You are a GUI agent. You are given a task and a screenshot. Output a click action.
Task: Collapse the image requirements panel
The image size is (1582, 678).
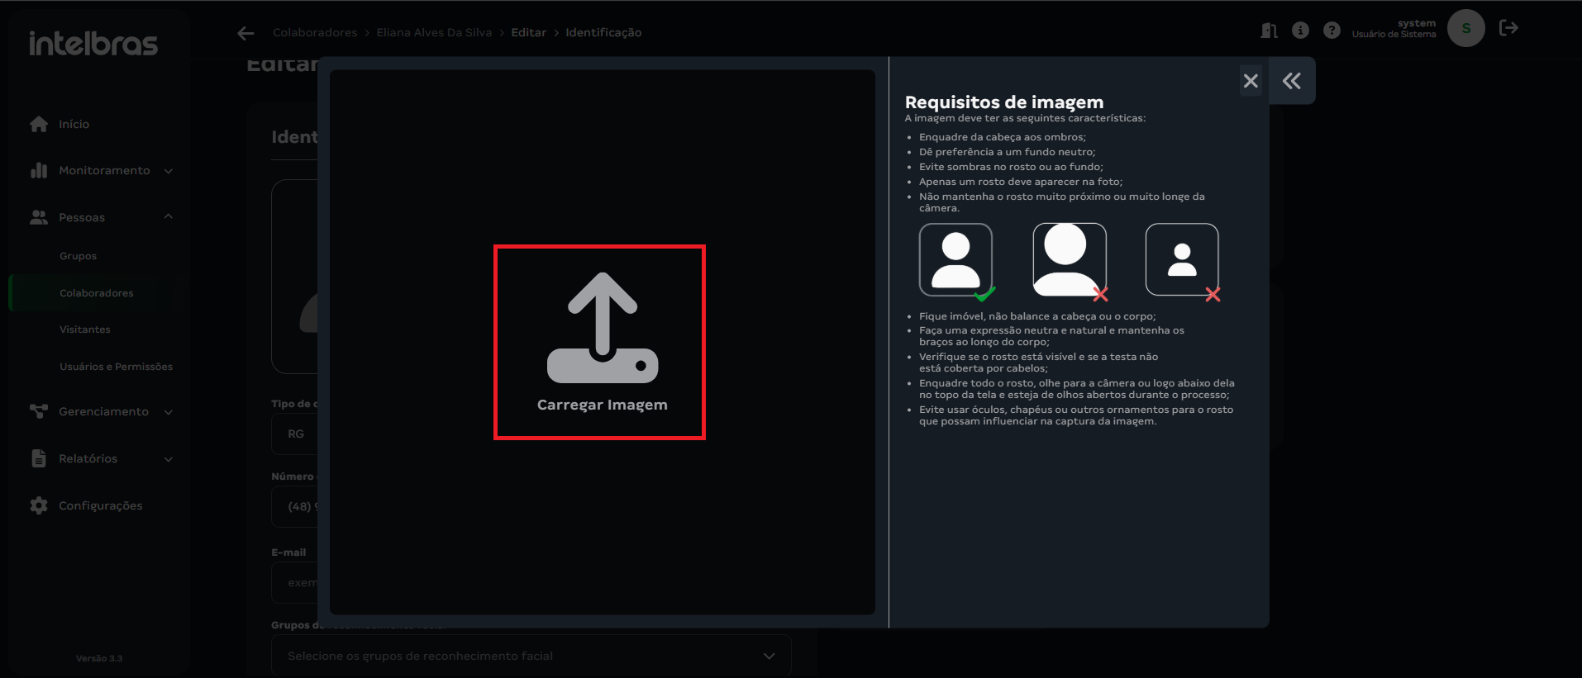(1291, 81)
